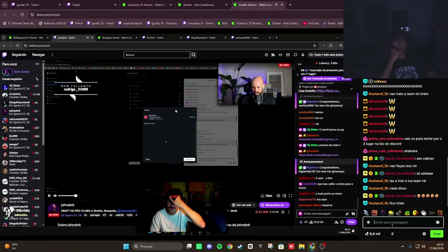Show hidden system tray icons
The width and height of the screenshot is (448, 252).
click(402, 246)
